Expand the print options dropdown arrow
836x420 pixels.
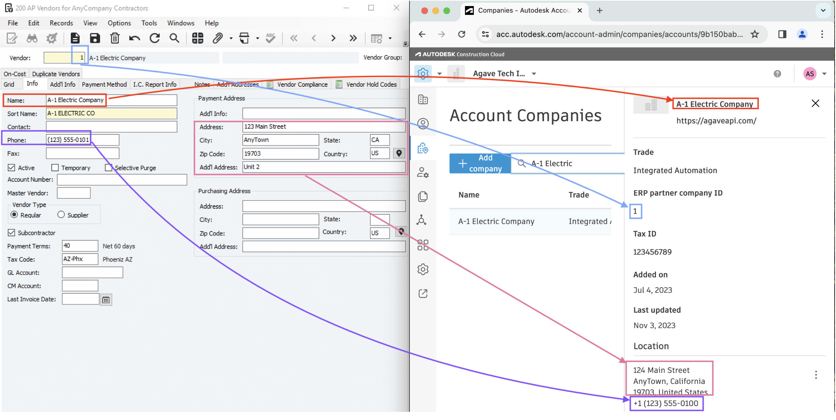[257, 38]
